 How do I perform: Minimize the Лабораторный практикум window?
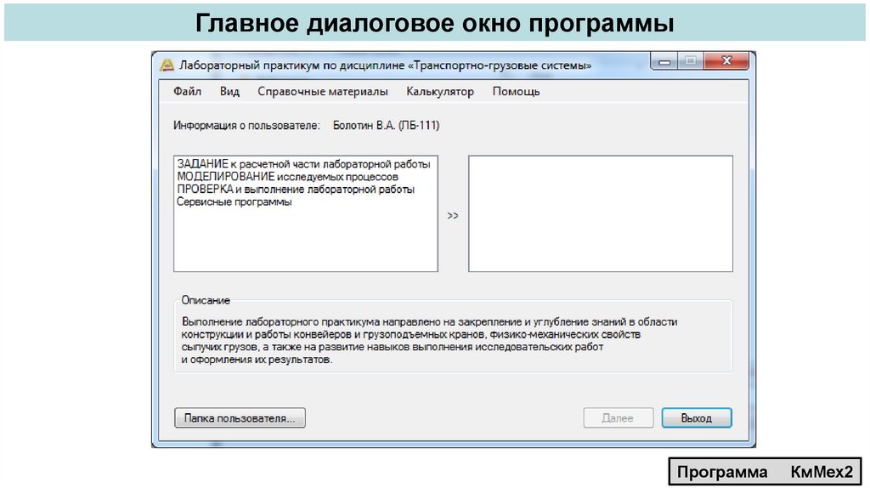click(664, 61)
